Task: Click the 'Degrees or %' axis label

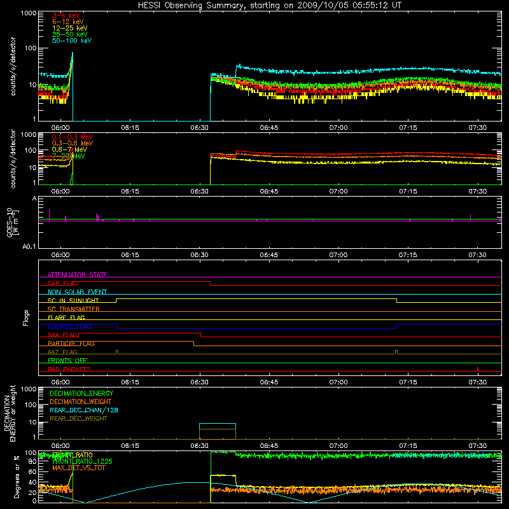Action: click(x=17, y=477)
